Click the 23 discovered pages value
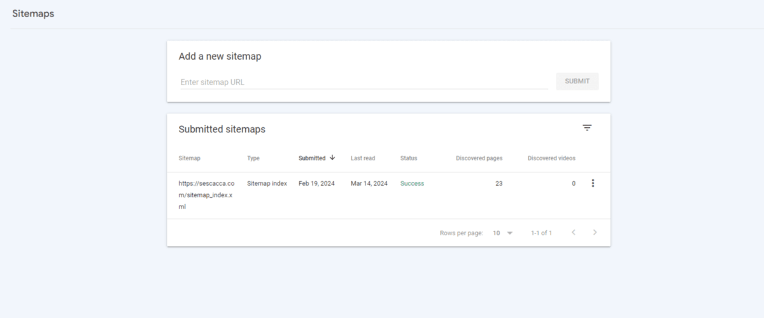The image size is (764, 318). point(499,183)
